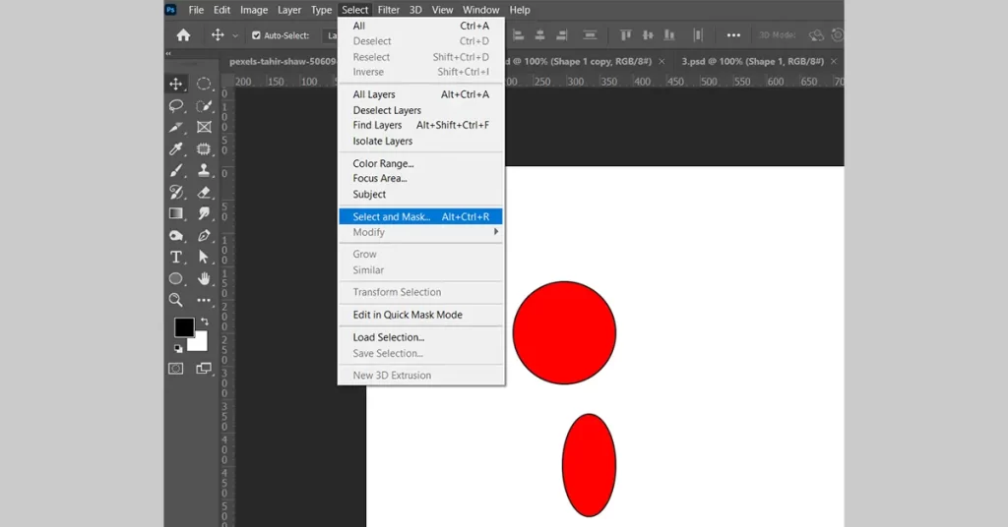Click the align right edges icon
This screenshot has width=1008, height=527.
[562, 35]
